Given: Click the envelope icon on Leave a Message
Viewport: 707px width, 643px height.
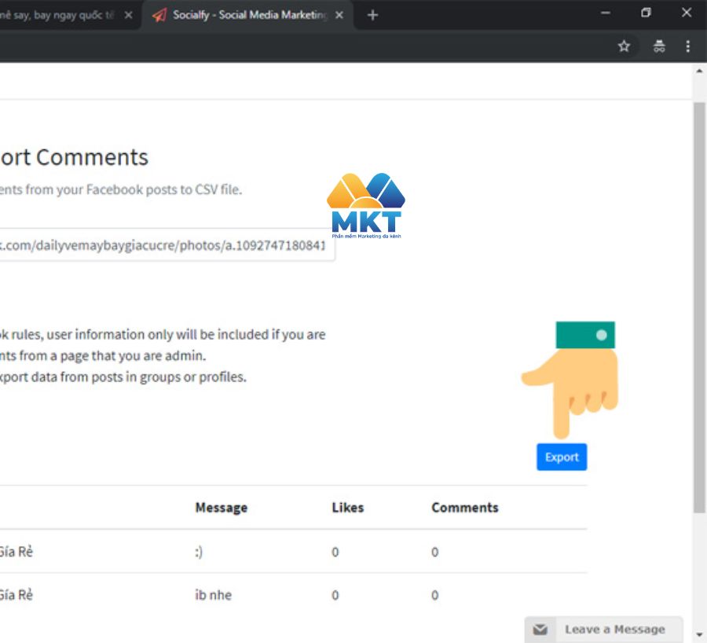Looking at the screenshot, I should [540, 629].
